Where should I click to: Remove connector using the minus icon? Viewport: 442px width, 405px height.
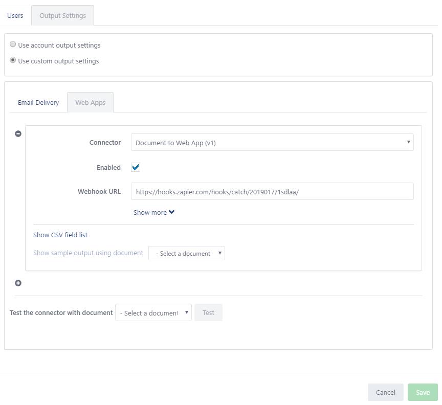point(18,133)
